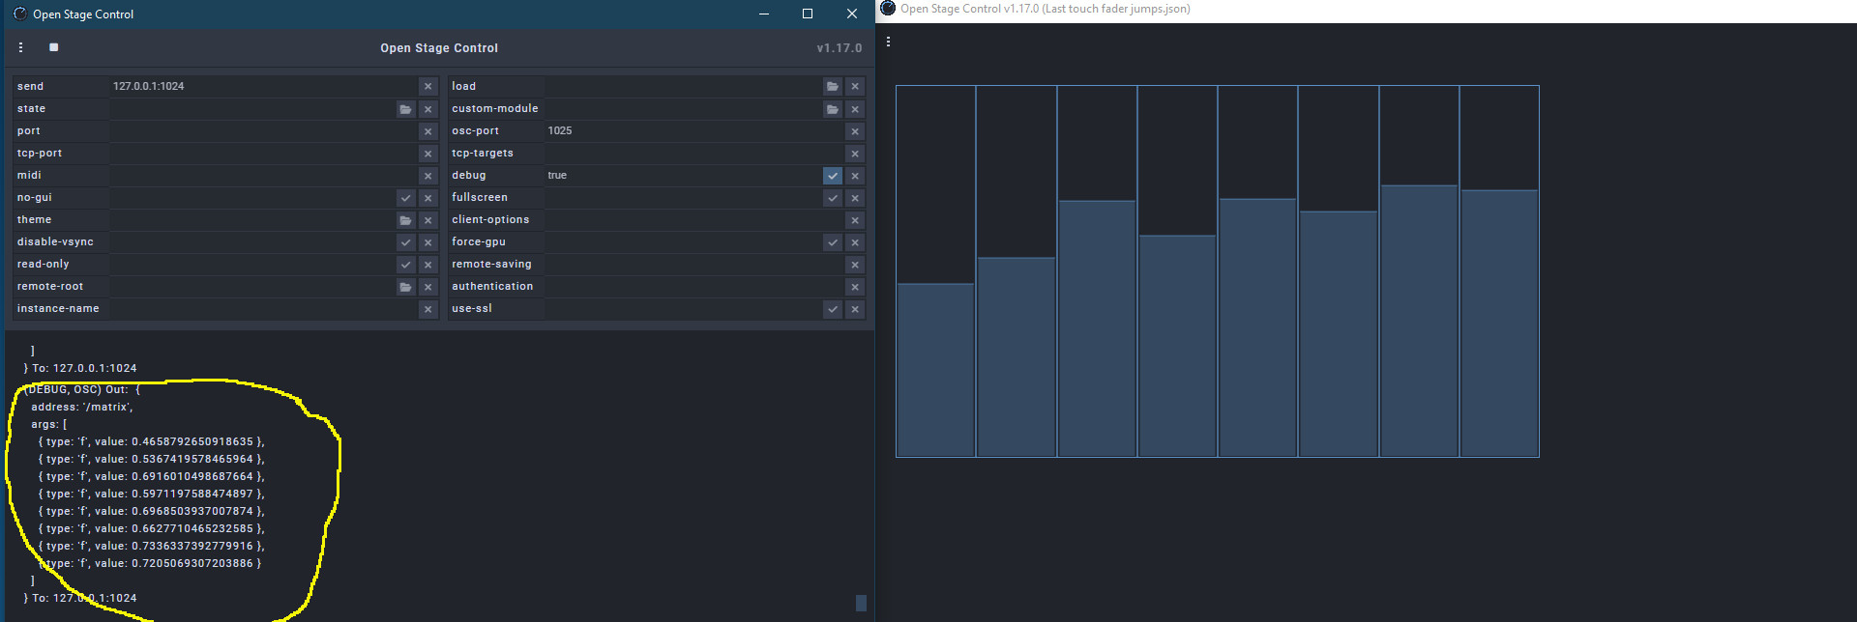
Task: Toggle the debug checkbox
Action: coord(833,176)
